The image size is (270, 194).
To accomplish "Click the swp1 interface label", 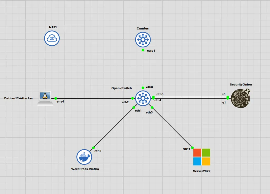I will 151,51.
